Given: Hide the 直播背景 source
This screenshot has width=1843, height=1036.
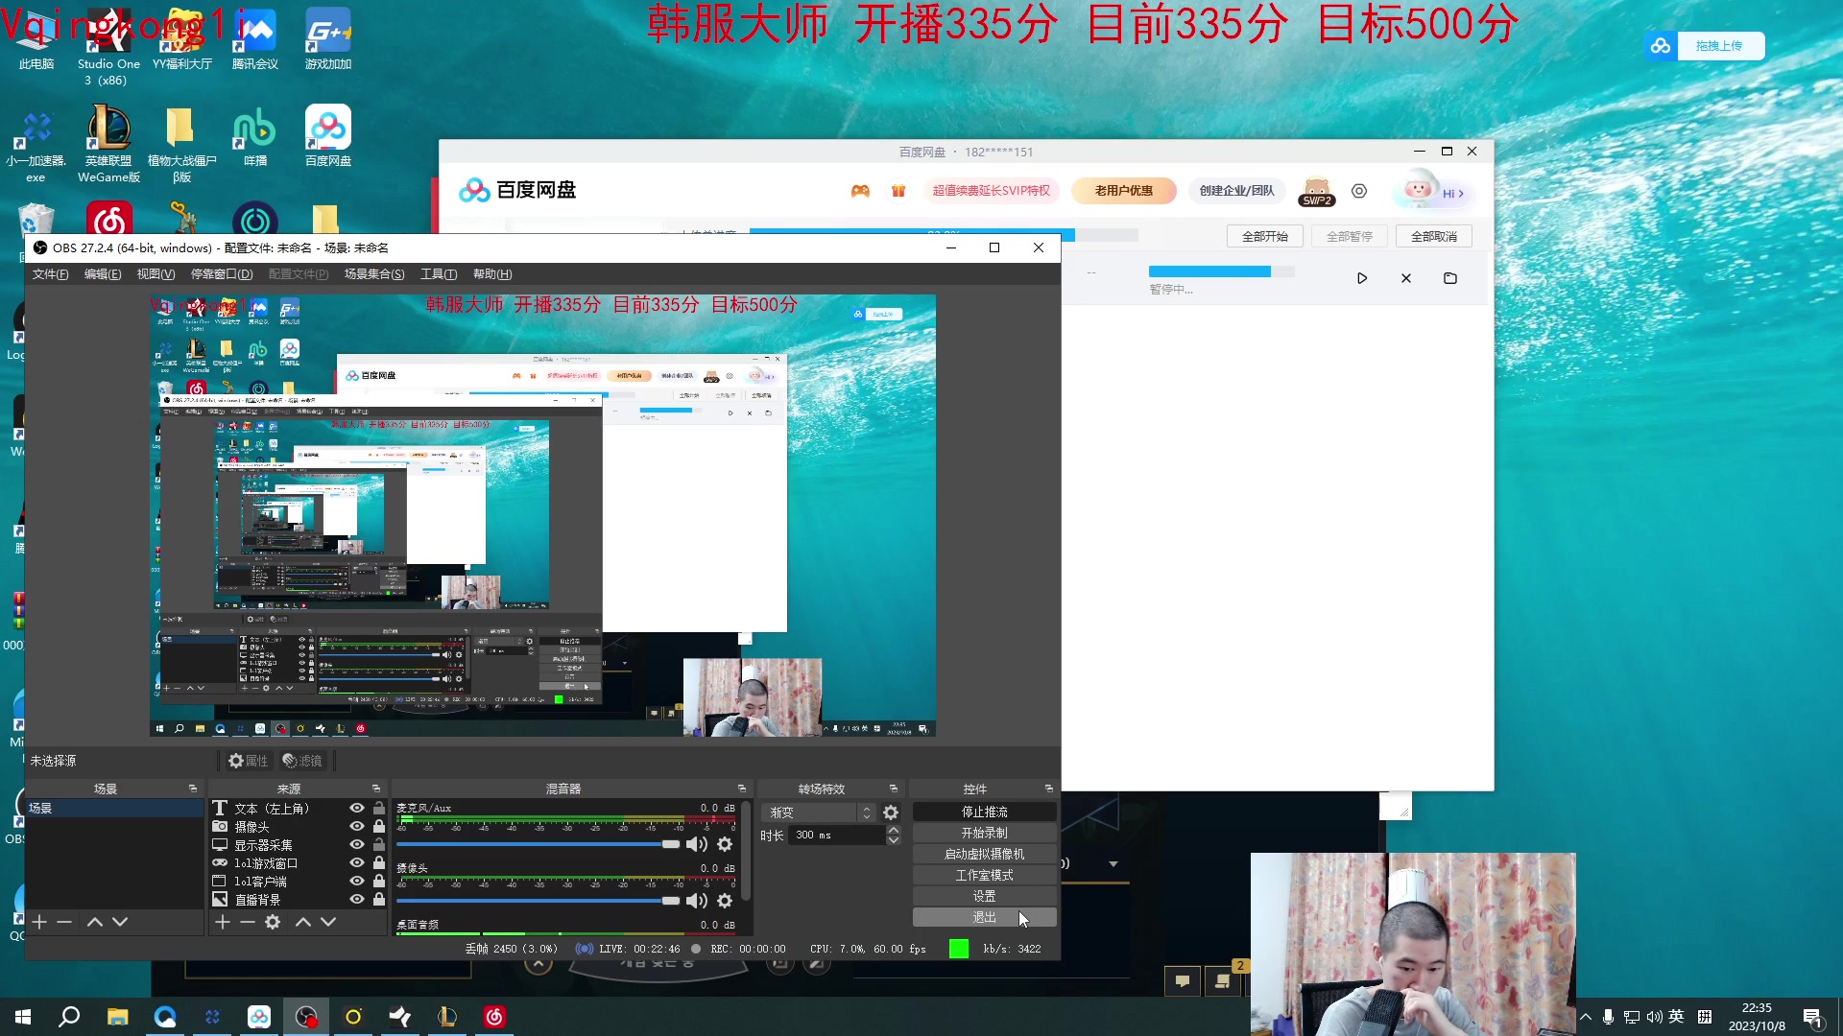Looking at the screenshot, I should click(356, 900).
